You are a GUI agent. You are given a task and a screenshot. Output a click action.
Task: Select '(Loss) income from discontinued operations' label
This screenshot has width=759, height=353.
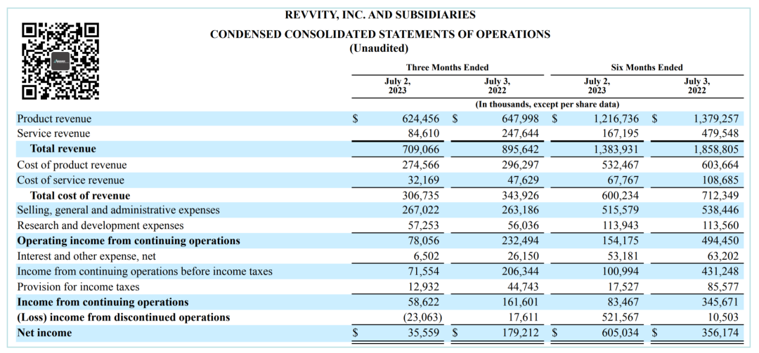(x=124, y=318)
